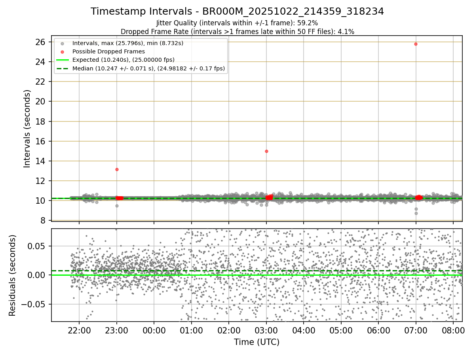Screen dimensions: 475x356
Task: Click the red dropped-frames cluster at 23:00 on the baseline
Action: coord(119,198)
